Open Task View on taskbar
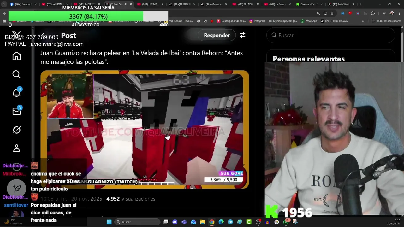 click(x=166, y=222)
